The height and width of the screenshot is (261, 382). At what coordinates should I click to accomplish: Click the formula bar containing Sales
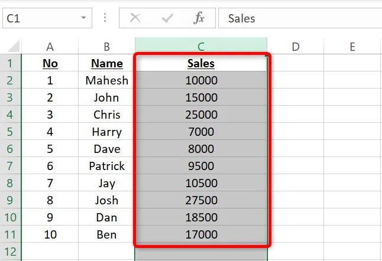click(299, 18)
